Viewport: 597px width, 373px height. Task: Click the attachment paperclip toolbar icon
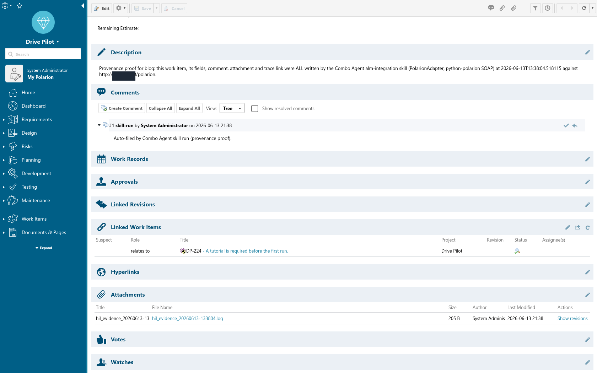(514, 8)
